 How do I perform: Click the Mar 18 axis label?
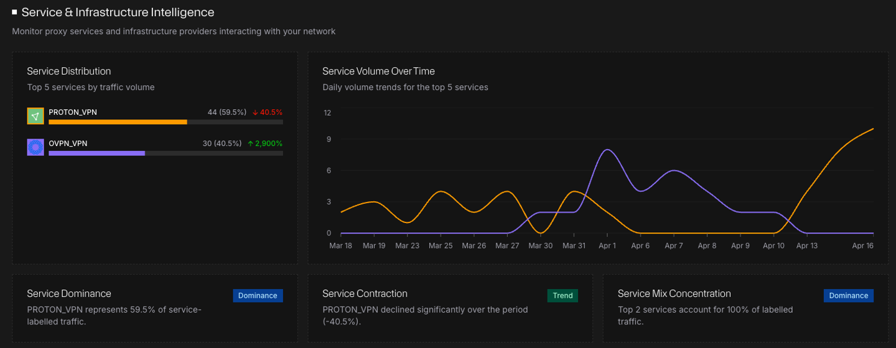[x=340, y=246]
